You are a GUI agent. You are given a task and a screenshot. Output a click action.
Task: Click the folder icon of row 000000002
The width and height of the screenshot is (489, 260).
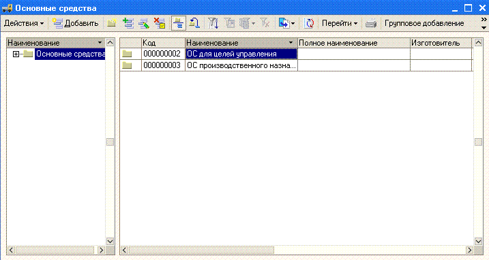coord(127,54)
